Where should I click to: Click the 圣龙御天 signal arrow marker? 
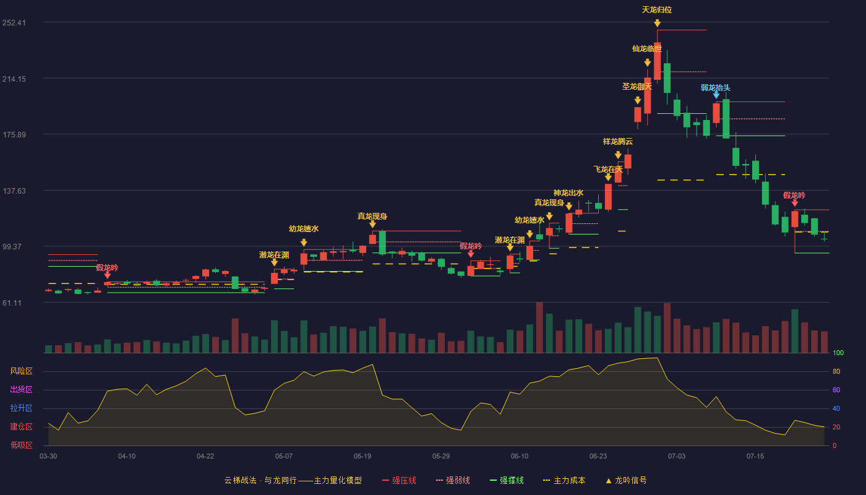tap(637, 100)
